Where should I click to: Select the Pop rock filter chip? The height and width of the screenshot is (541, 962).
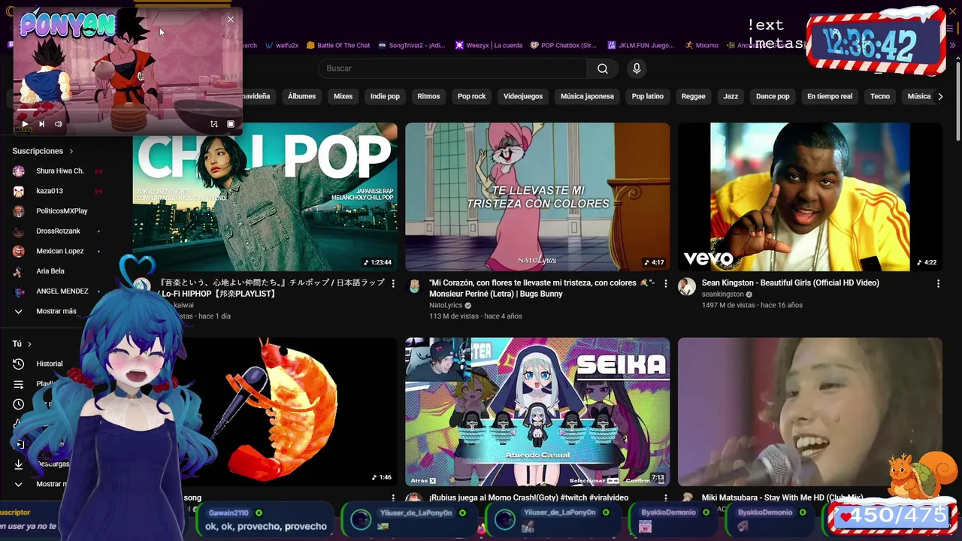pyautogui.click(x=472, y=96)
